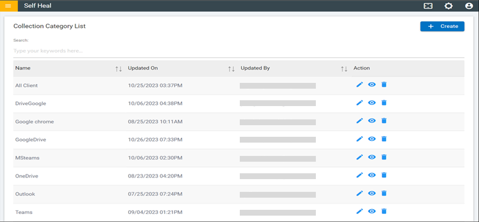Image resolution: width=479 pixels, height=222 pixels.
Task: Click the Create button
Action: pos(442,26)
